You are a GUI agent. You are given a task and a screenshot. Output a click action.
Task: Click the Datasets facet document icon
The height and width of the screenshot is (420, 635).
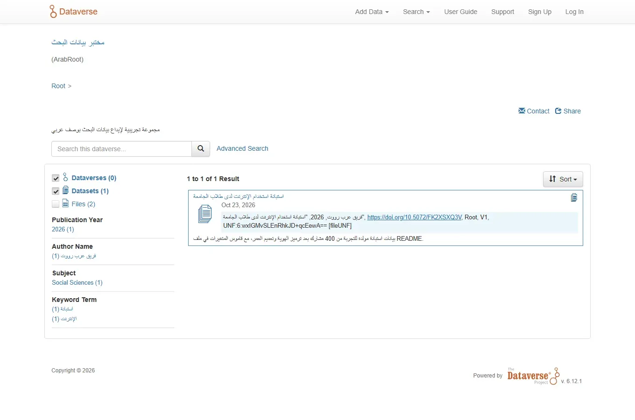[x=65, y=190]
